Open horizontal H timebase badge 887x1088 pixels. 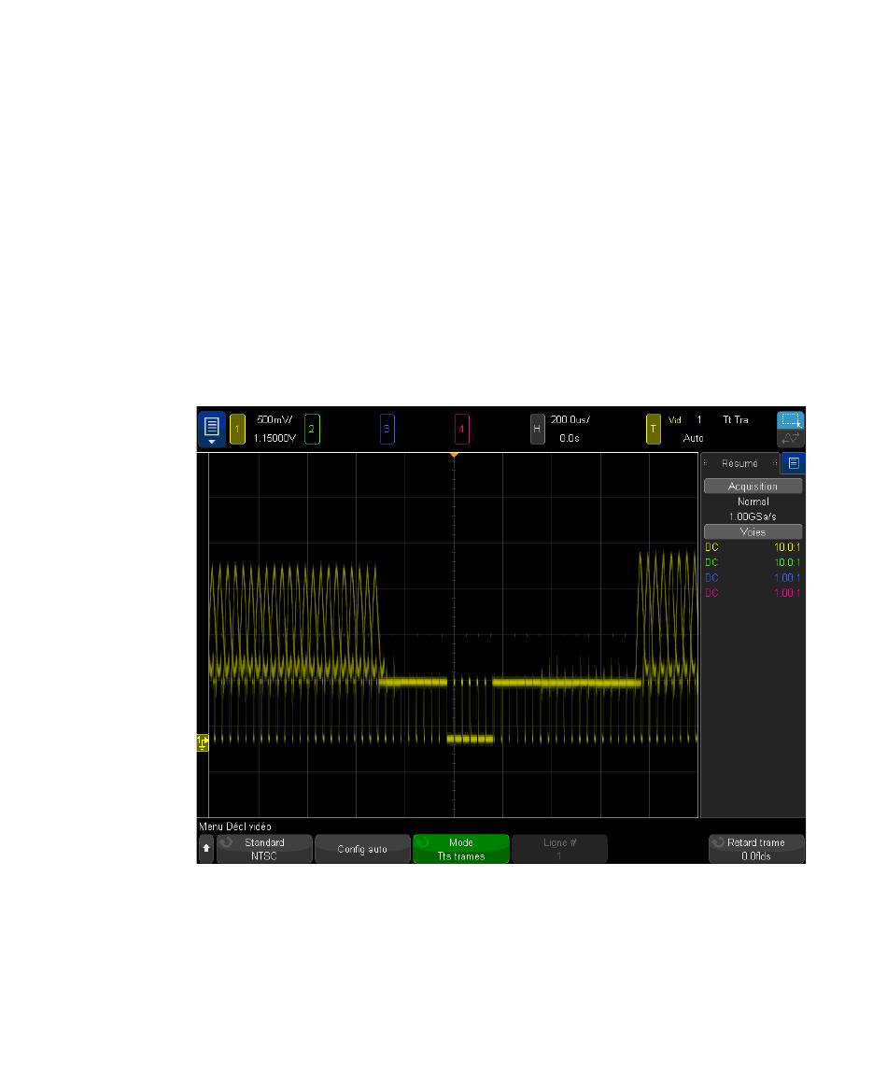[x=537, y=429]
